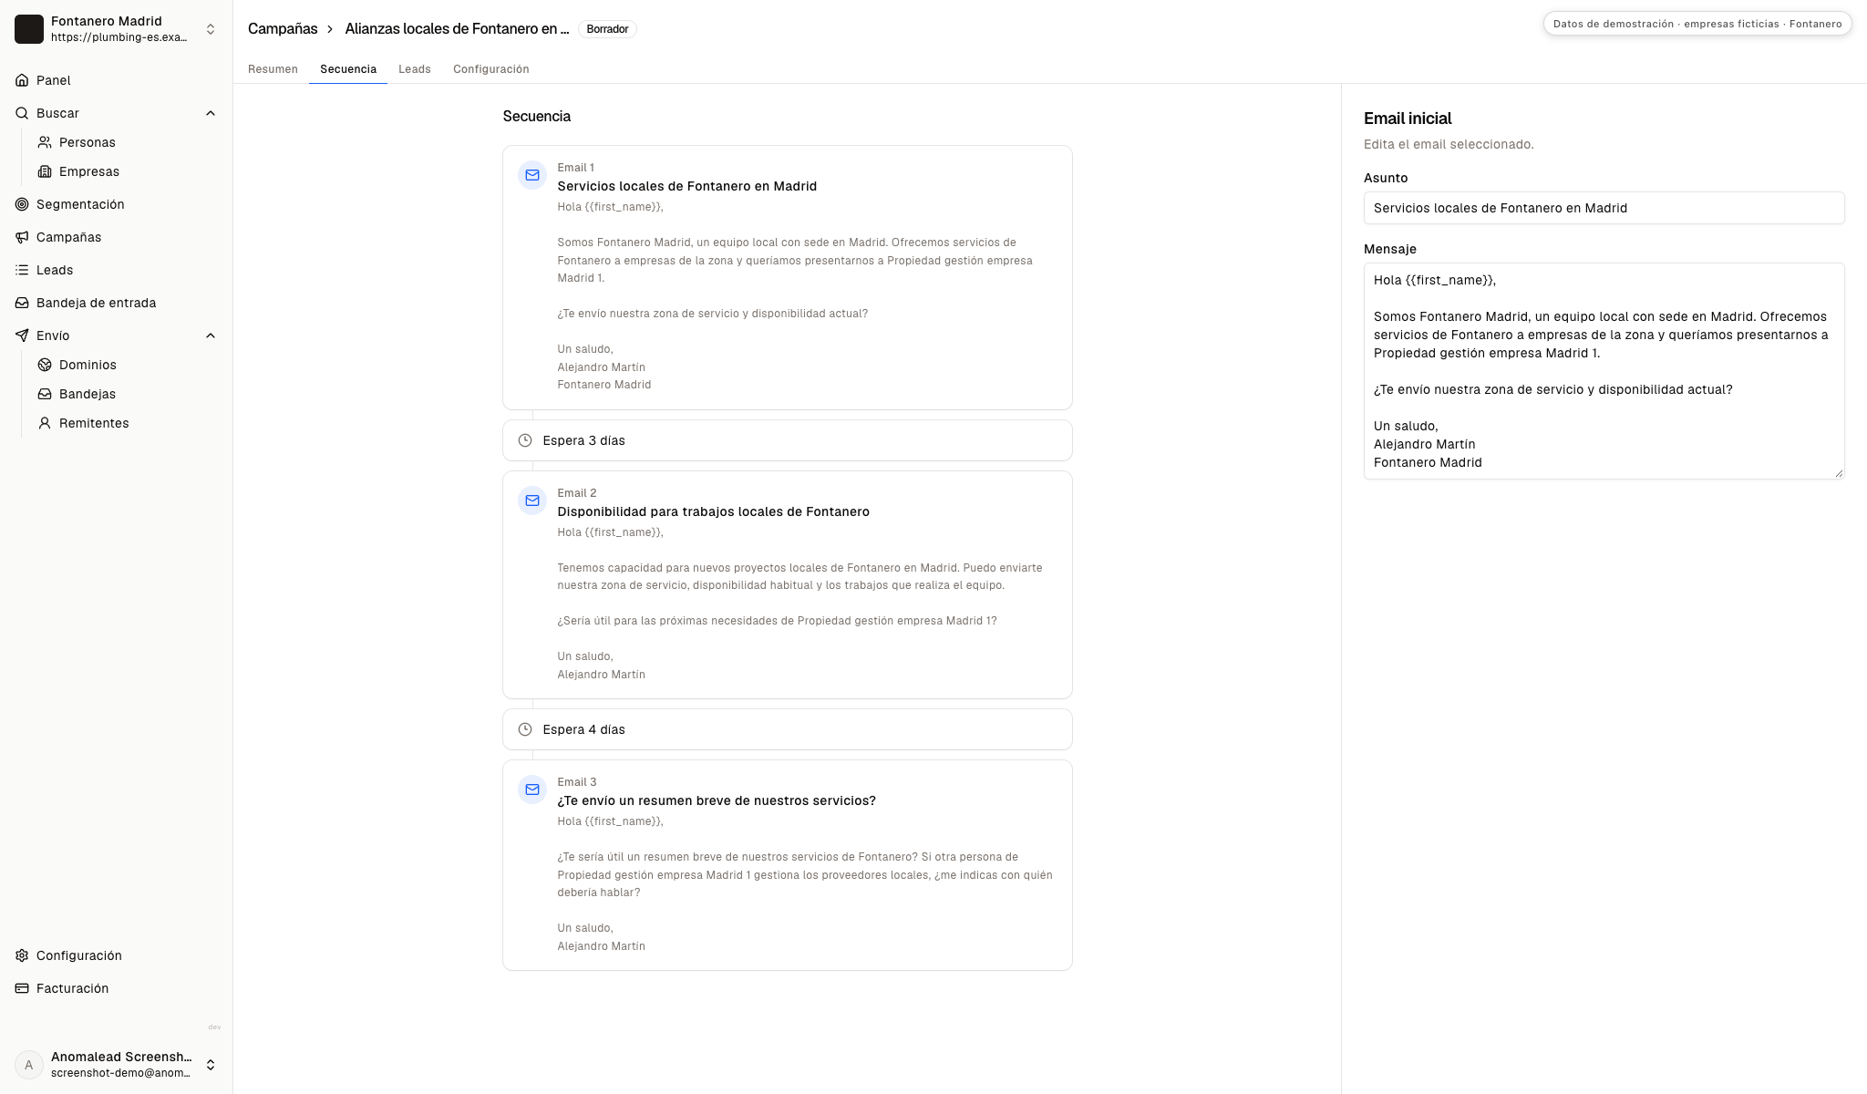Screen dimensions: 1867x1094
Task: Click the Buscar search icon
Action: [x=22, y=113]
